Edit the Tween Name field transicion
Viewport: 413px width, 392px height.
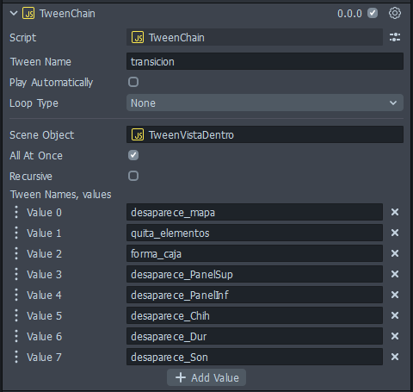(x=265, y=61)
